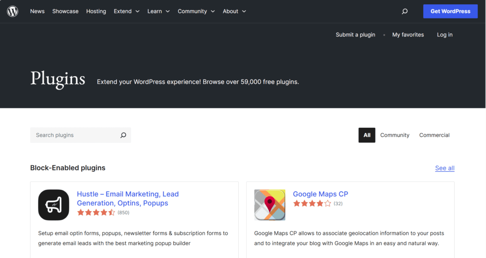486x258 pixels.
Task: Expand the Learn dropdown menu
Action: [159, 11]
